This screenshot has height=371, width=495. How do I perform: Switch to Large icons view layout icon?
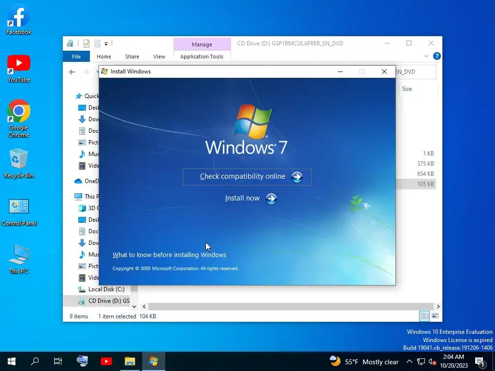pos(435,316)
